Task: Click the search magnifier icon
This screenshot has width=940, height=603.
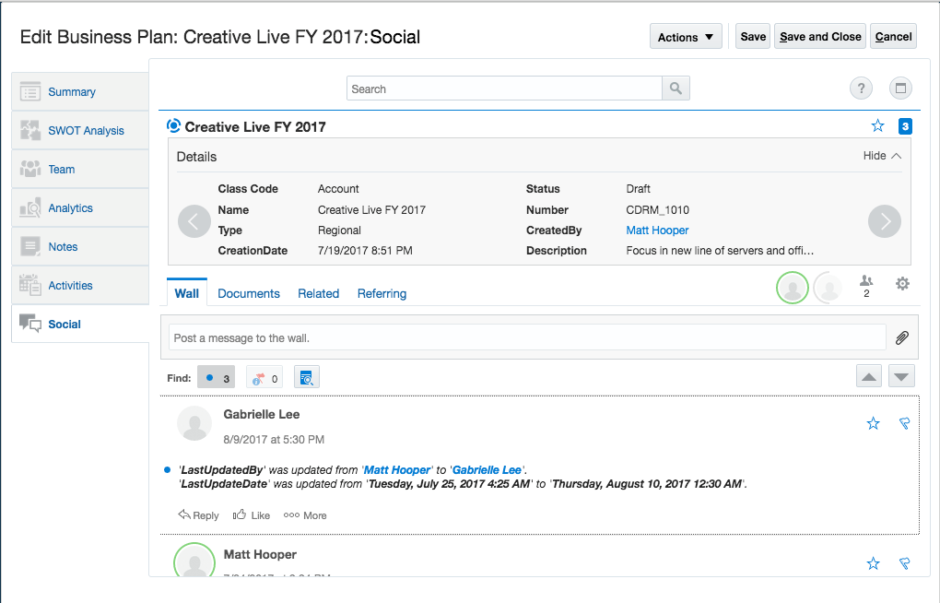Action: click(676, 89)
